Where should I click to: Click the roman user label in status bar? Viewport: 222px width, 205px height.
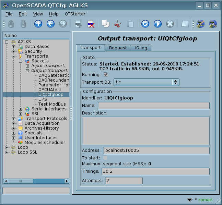(205, 200)
